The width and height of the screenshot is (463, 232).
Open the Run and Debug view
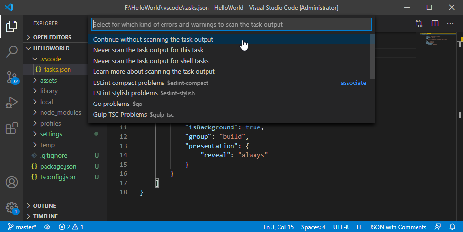click(12, 103)
